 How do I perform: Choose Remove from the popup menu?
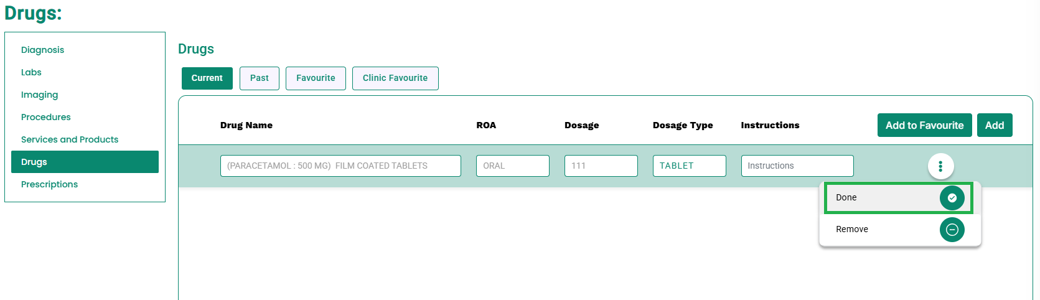[x=900, y=230]
